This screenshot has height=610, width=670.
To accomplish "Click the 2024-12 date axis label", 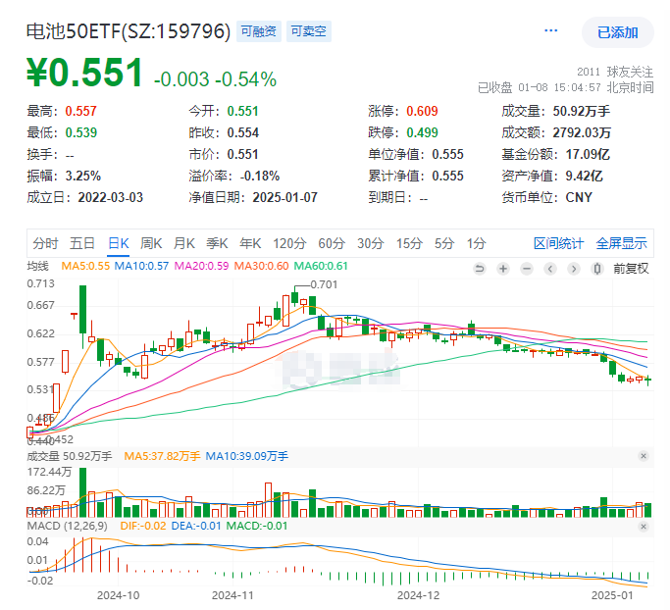I will point(418,595).
